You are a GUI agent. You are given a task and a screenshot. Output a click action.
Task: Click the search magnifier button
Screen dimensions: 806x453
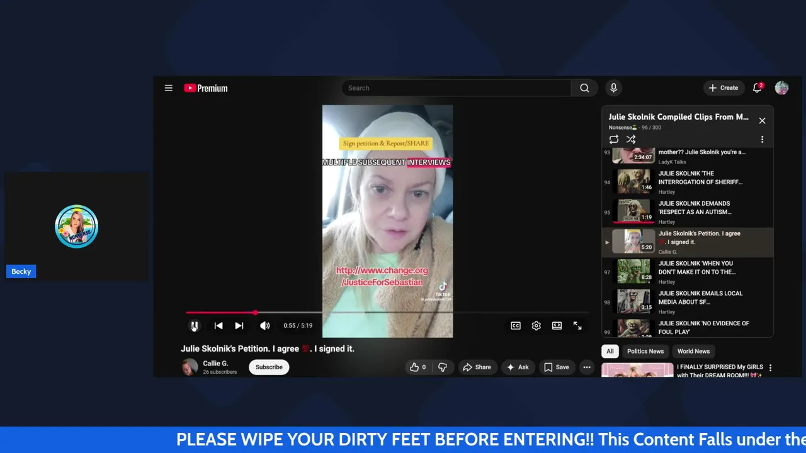tap(584, 88)
